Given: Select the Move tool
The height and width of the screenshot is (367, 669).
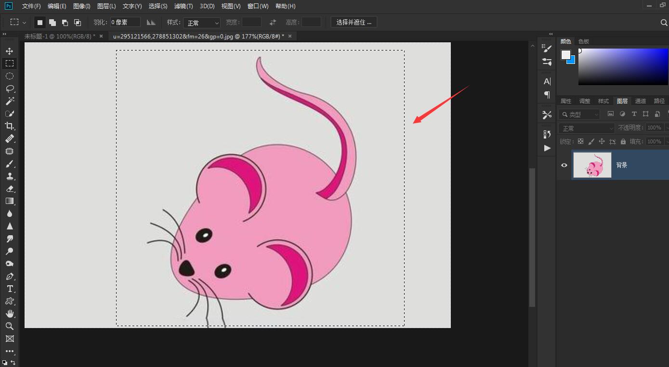Looking at the screenshot, I should pyautogui.click(x=10, y=51).
